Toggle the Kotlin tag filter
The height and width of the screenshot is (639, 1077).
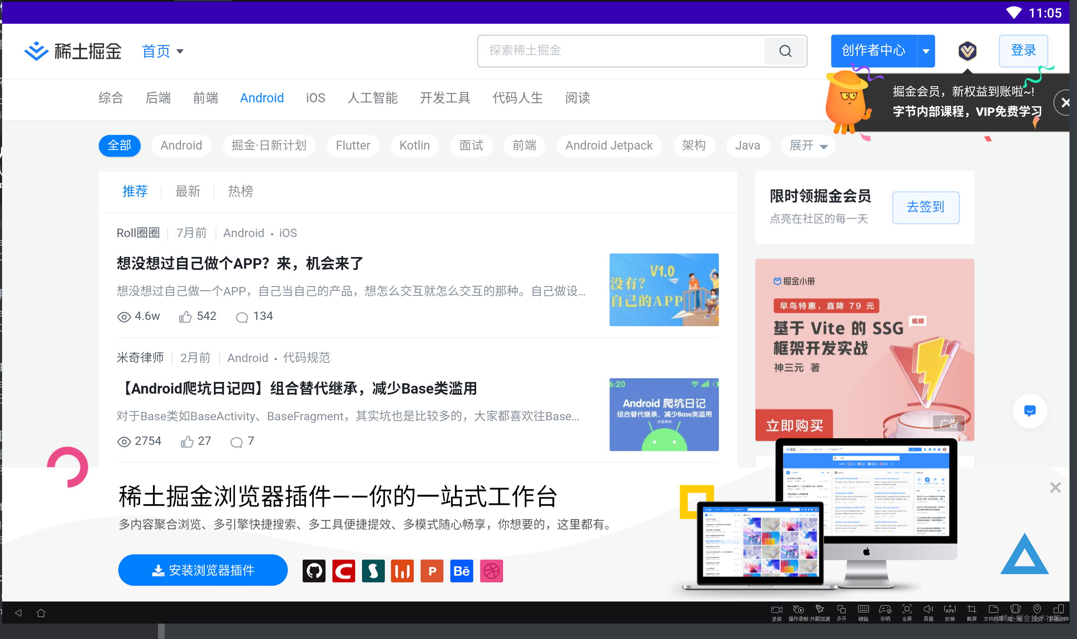pos(414,145)
